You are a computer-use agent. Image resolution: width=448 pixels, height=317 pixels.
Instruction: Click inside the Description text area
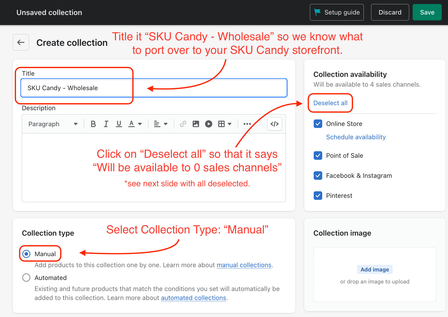tap(154, 168)
